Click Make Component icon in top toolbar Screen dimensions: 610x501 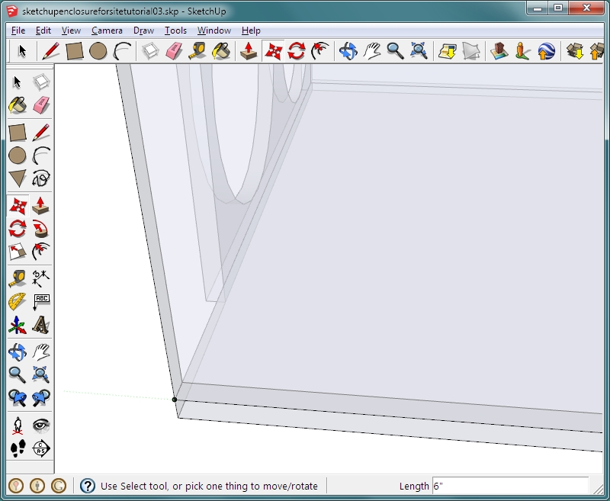(x=150, y=51)
